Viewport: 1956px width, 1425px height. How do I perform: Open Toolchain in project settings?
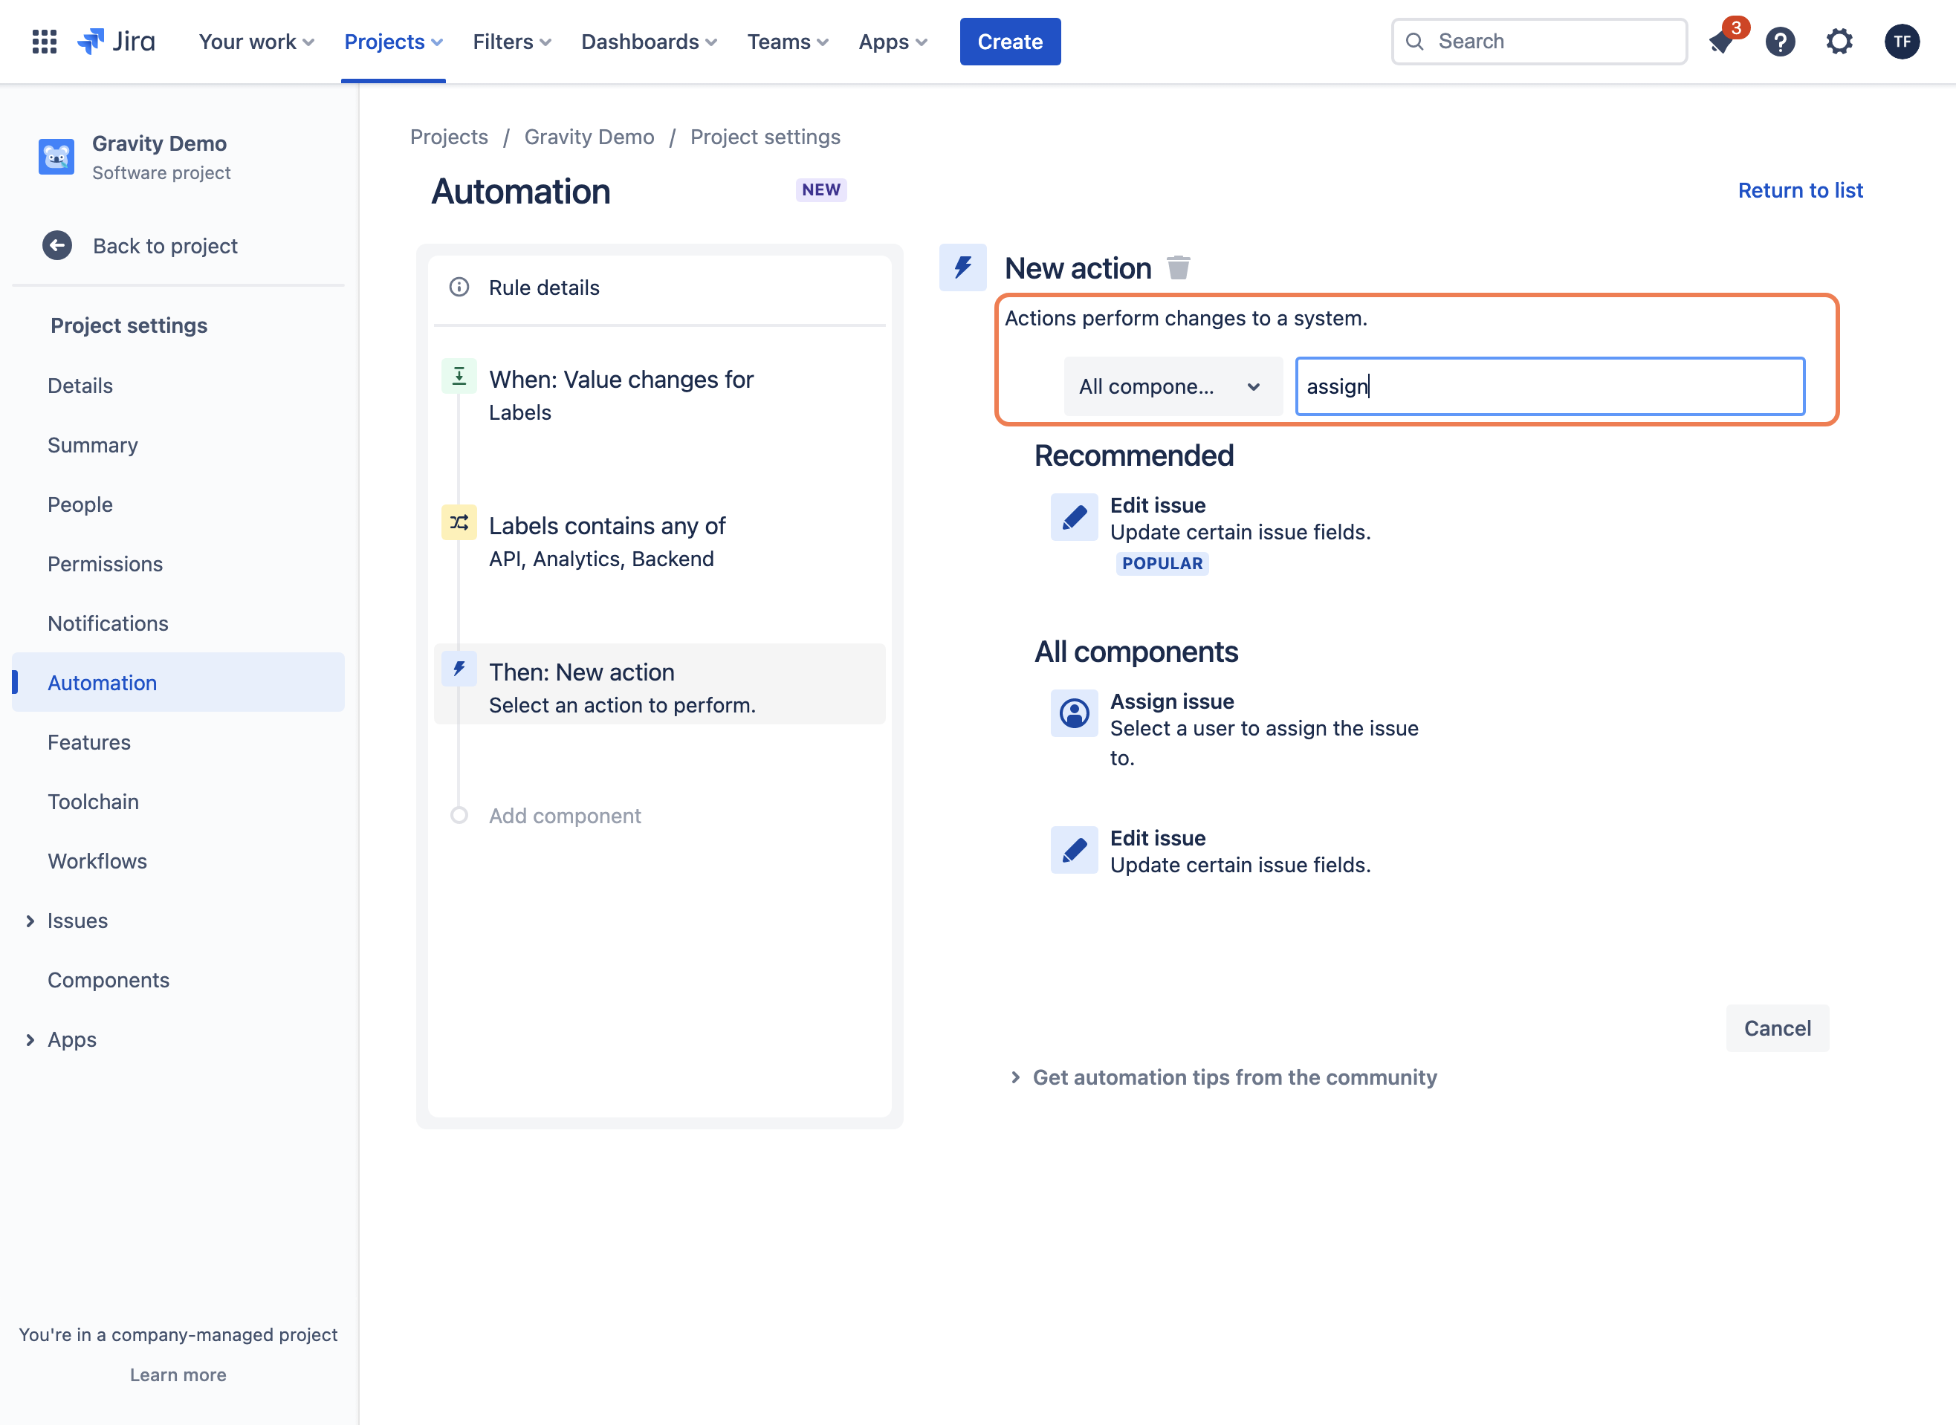[x=93, y=802]
